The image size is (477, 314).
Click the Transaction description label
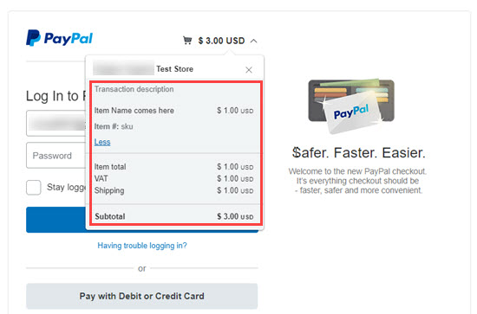point(134,89)
